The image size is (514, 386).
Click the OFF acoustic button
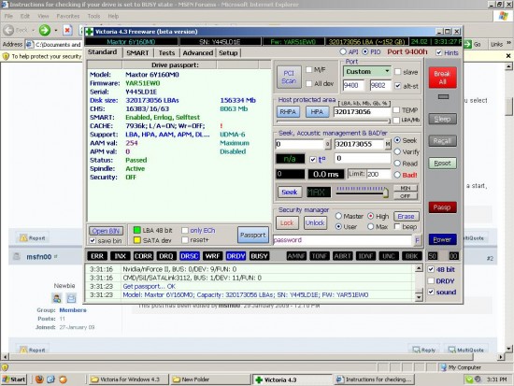(x=406, y=196)
